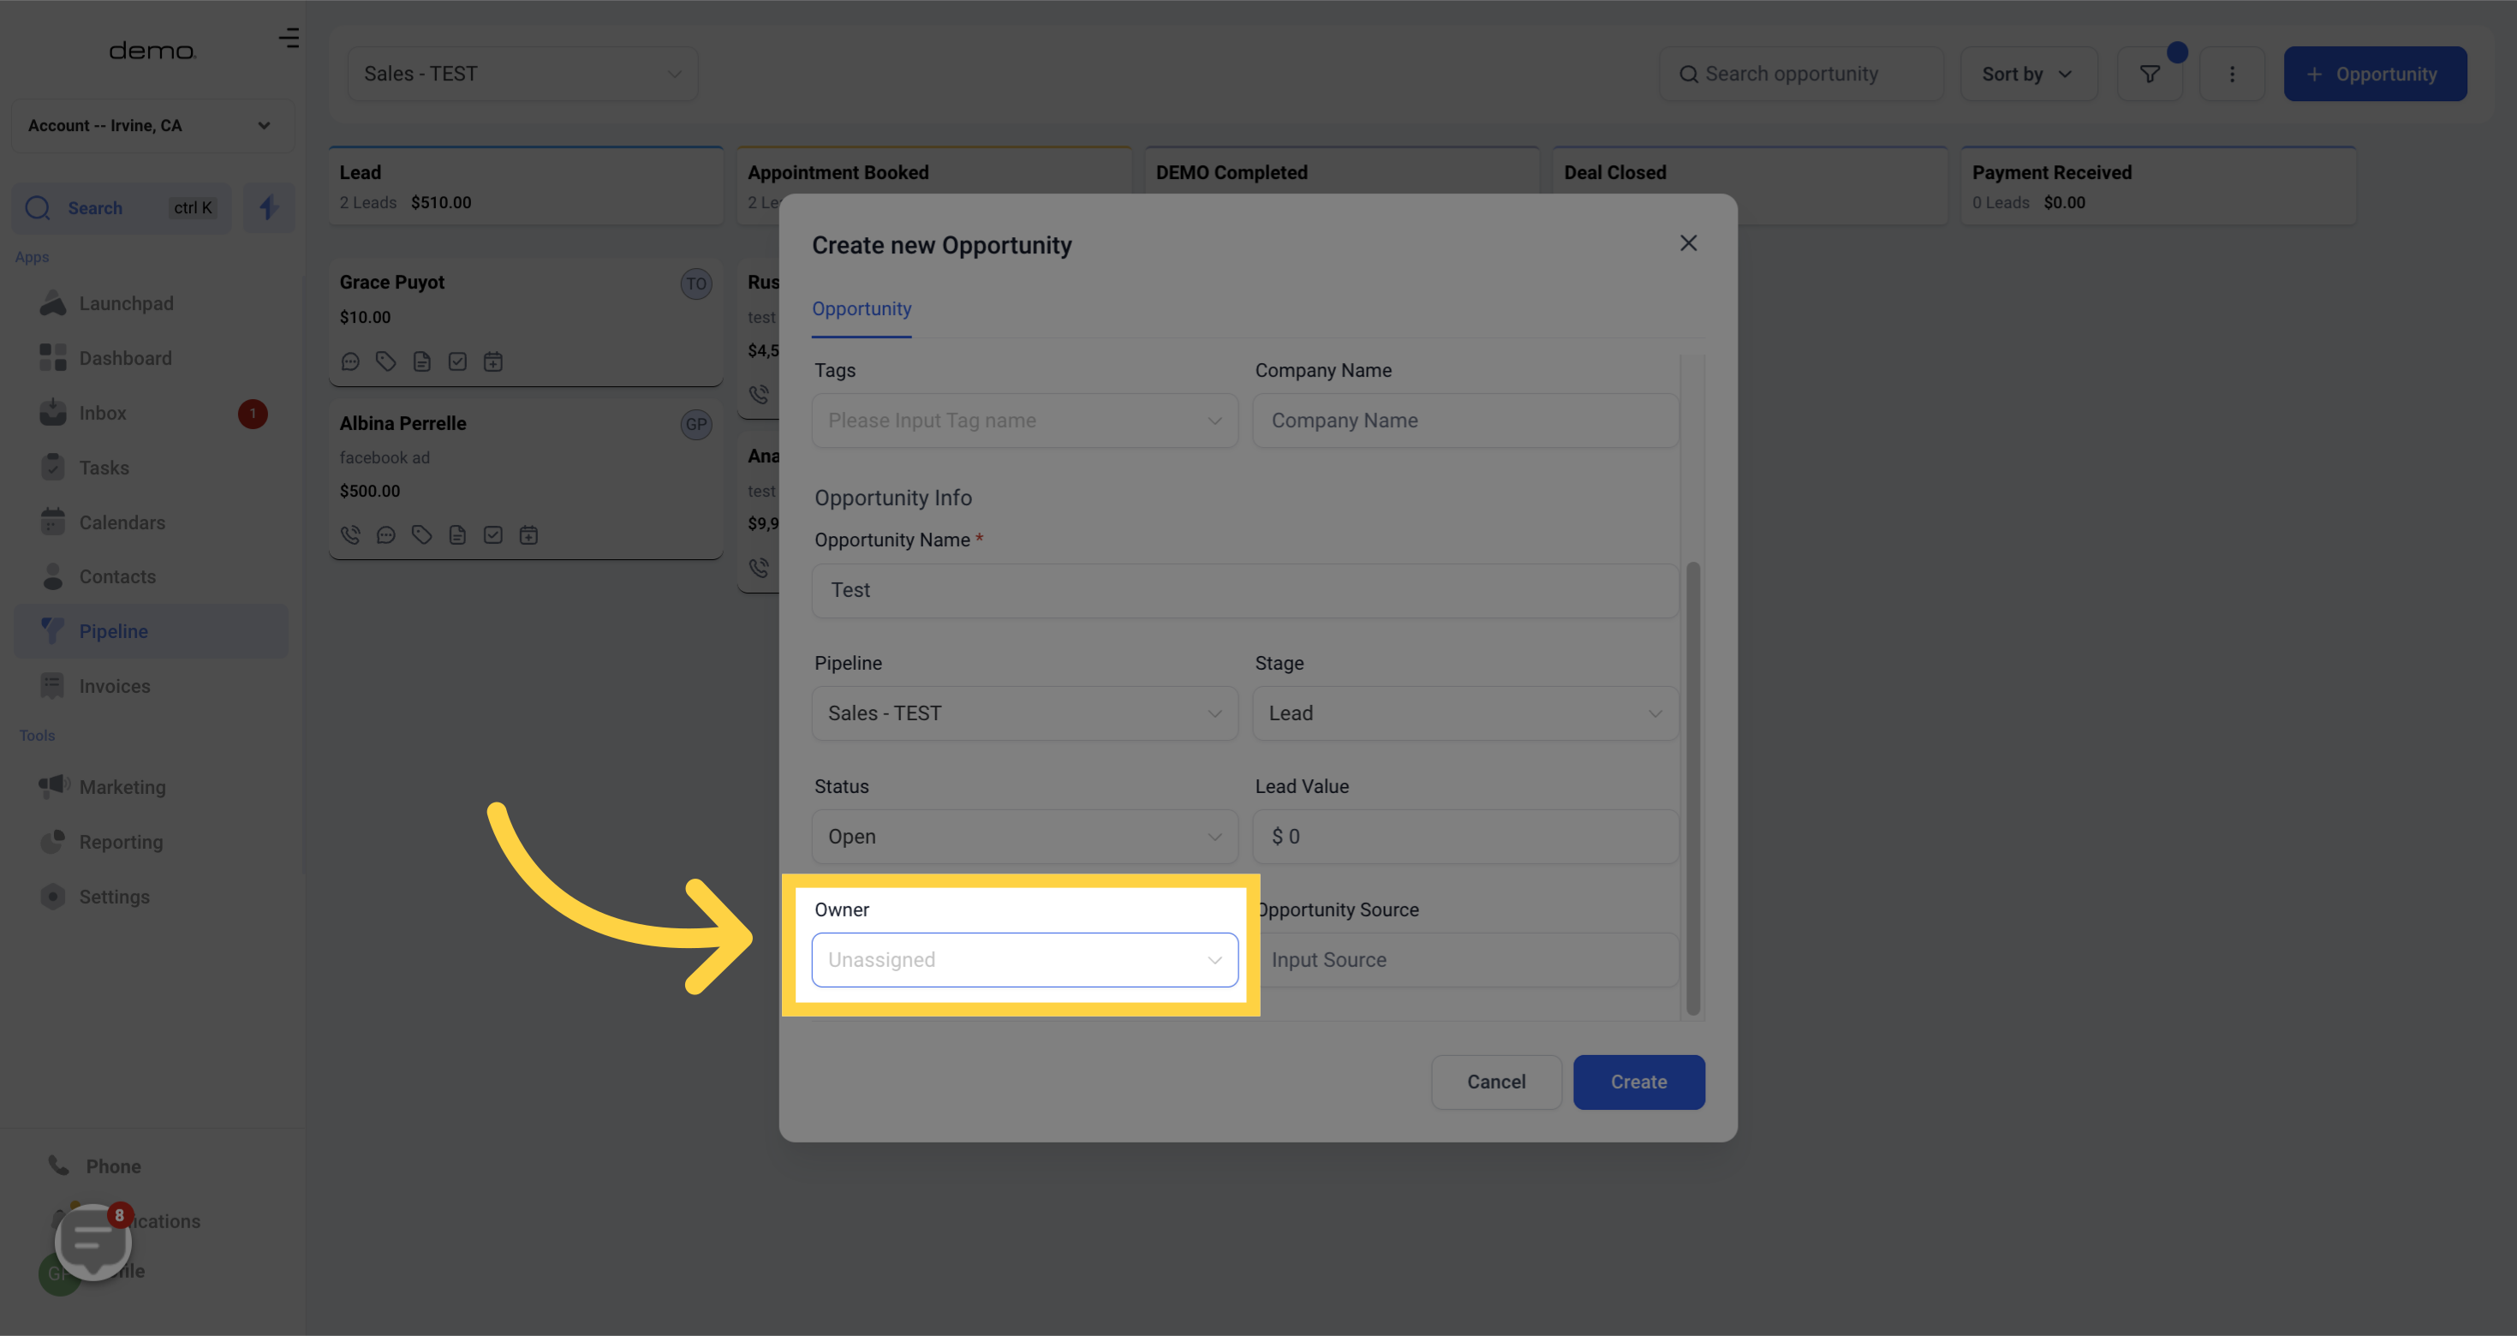Close the Create new Opportunity dialog
Image resolution: width=2517 pixels, height=1336 pixels.
click(1687, 243)
